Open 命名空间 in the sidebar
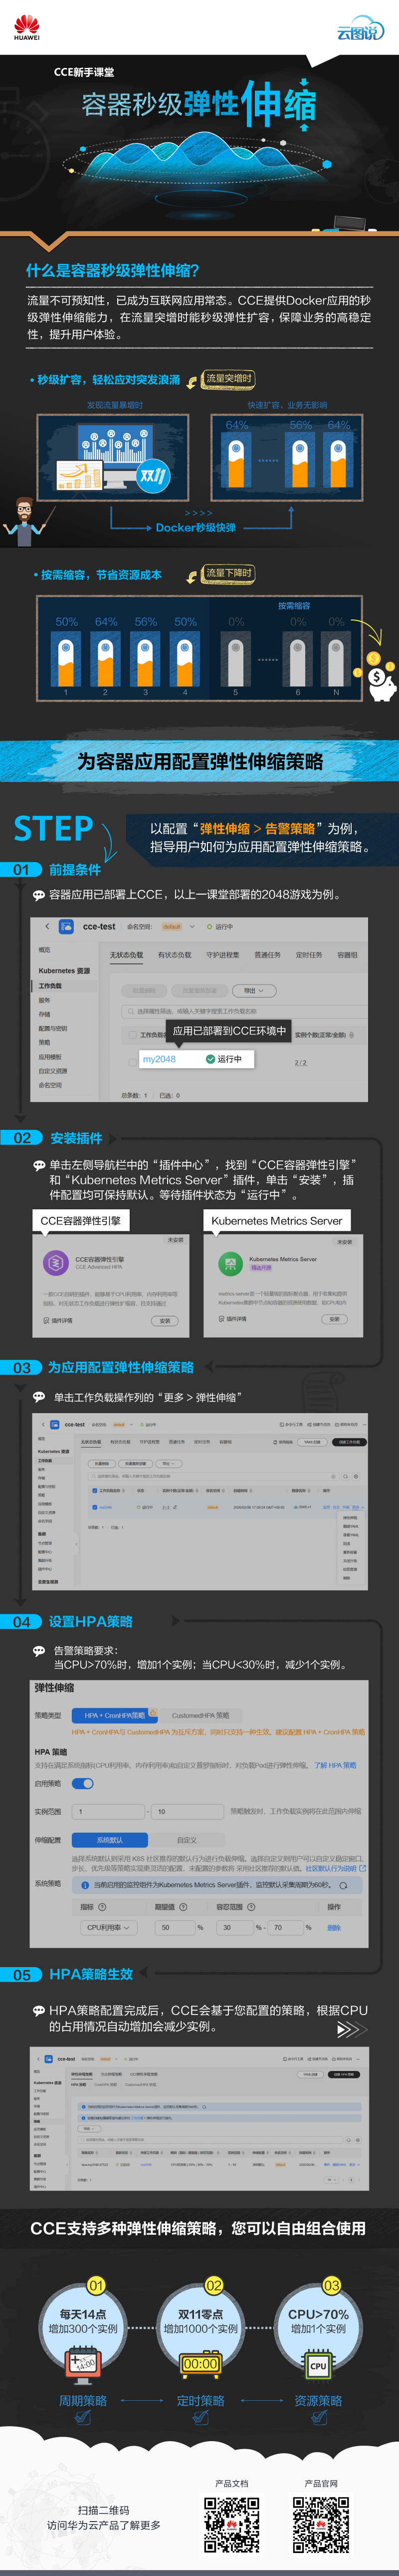The width and height of the screenshot is (399, 2576). point(49,1084)
